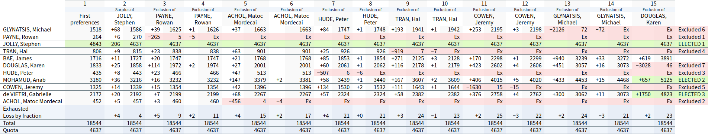The width and height of the screenshot is (708, 134).
Task: Select the stage 15 Exclusion of DOUGLAS, Karen header
Action: click(x=654, y=16)
